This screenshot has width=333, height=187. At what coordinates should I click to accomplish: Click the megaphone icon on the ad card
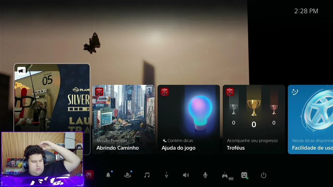[x=22, y=71]
